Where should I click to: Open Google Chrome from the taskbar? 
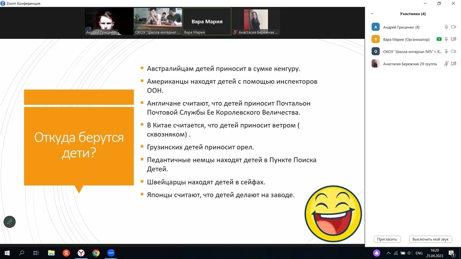click(x=96, y=253)
